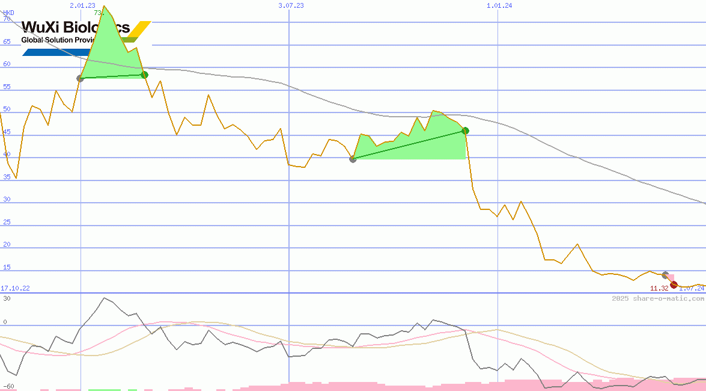The width and height of the screenshot is (706, 391).
Task: Click the -60 indicator axis label
Action: 8,386
